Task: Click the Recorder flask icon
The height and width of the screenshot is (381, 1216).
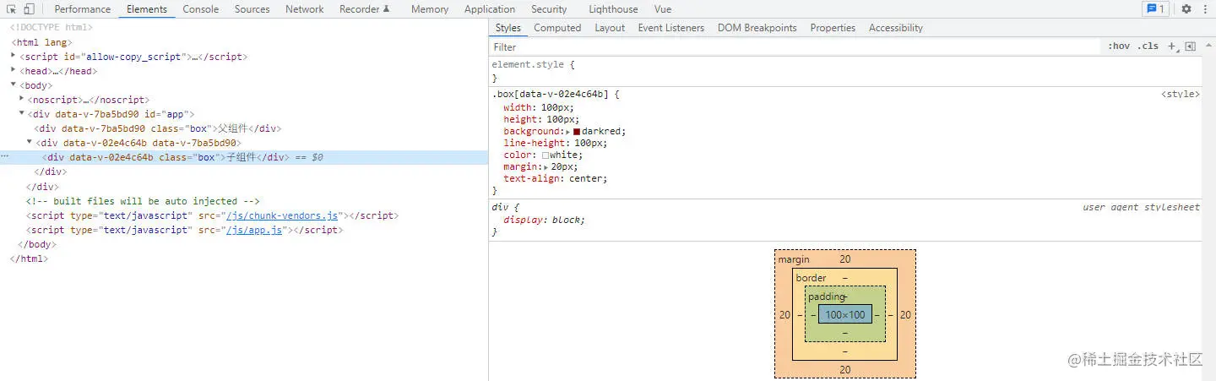Action: tap(387, 9)
